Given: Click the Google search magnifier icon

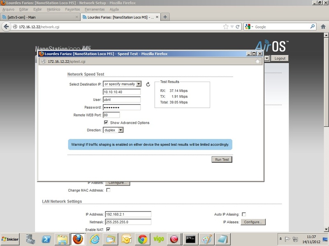Looking at the screenshot, I should click(x=313, y=27).
